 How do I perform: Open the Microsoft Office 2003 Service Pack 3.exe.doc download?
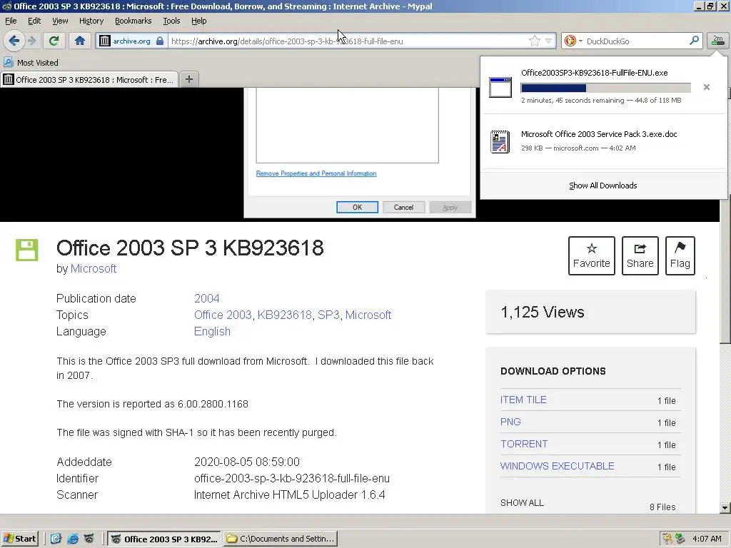click(603, 141)
